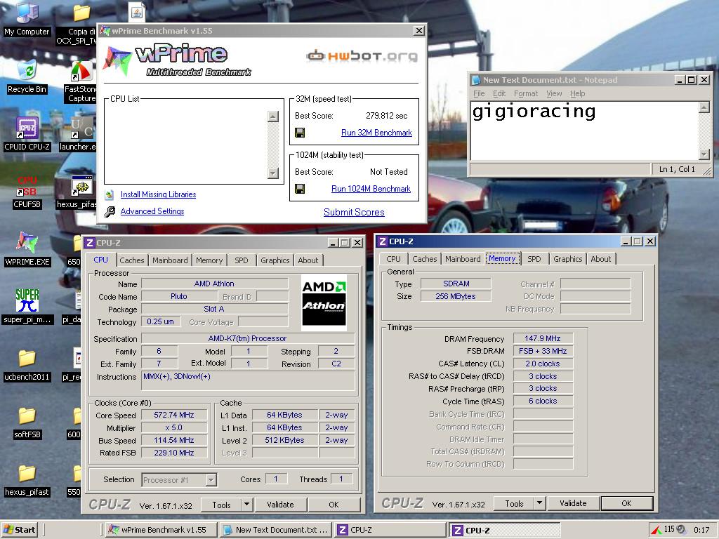719x539 pixels.
Task: Click Tools button in right CPU-Z window
Action: tap(514, 503)
